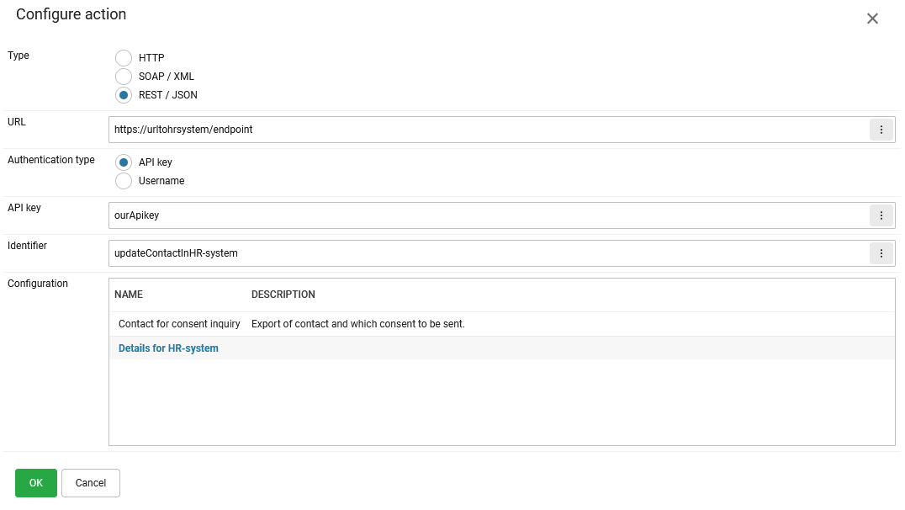This screenshot has width=905, height=510.
Task: Select the Contact for consent inquiry row
Action: (179, 324)
